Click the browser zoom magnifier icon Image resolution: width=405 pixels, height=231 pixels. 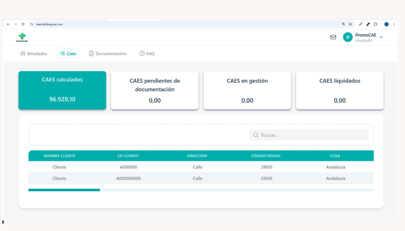pyautogui.click(x=343, y=24)
